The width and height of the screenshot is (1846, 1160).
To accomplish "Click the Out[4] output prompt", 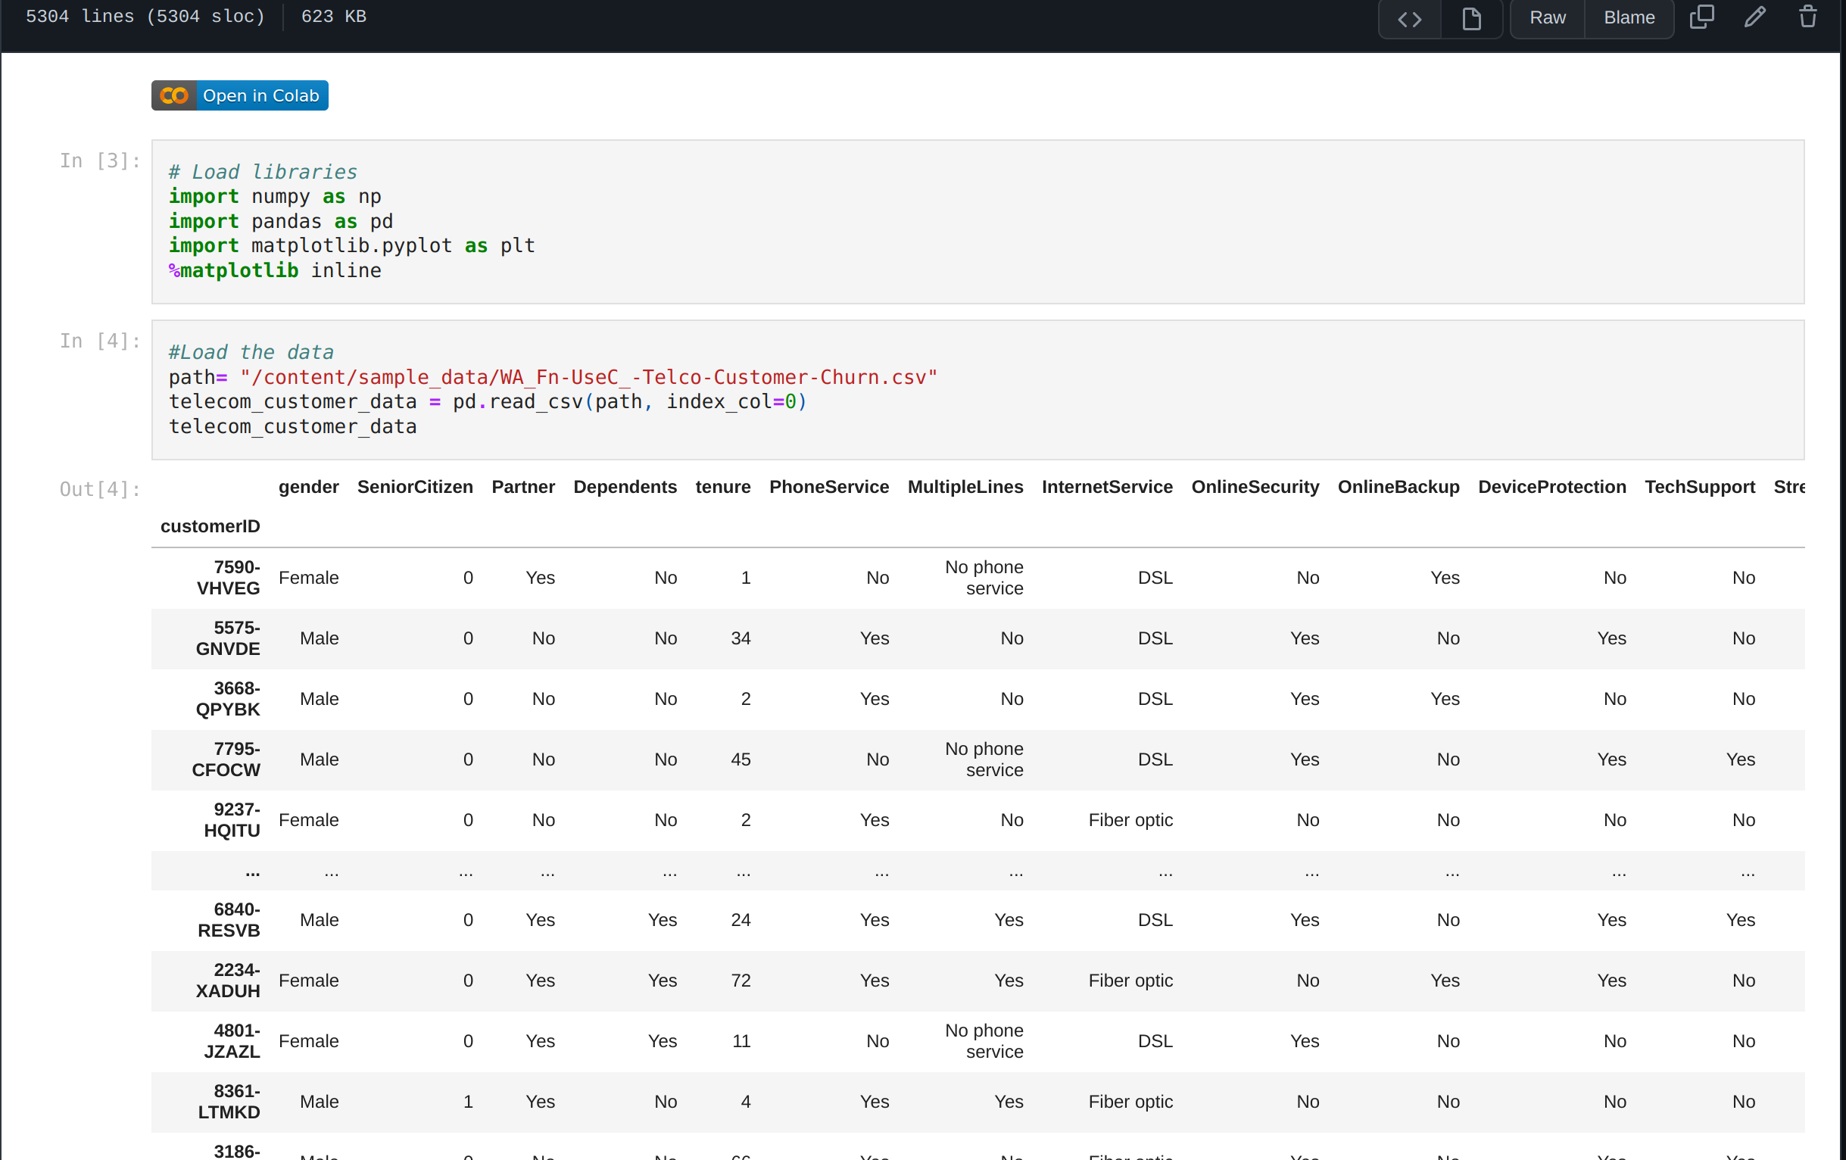I will pos(100,489).
